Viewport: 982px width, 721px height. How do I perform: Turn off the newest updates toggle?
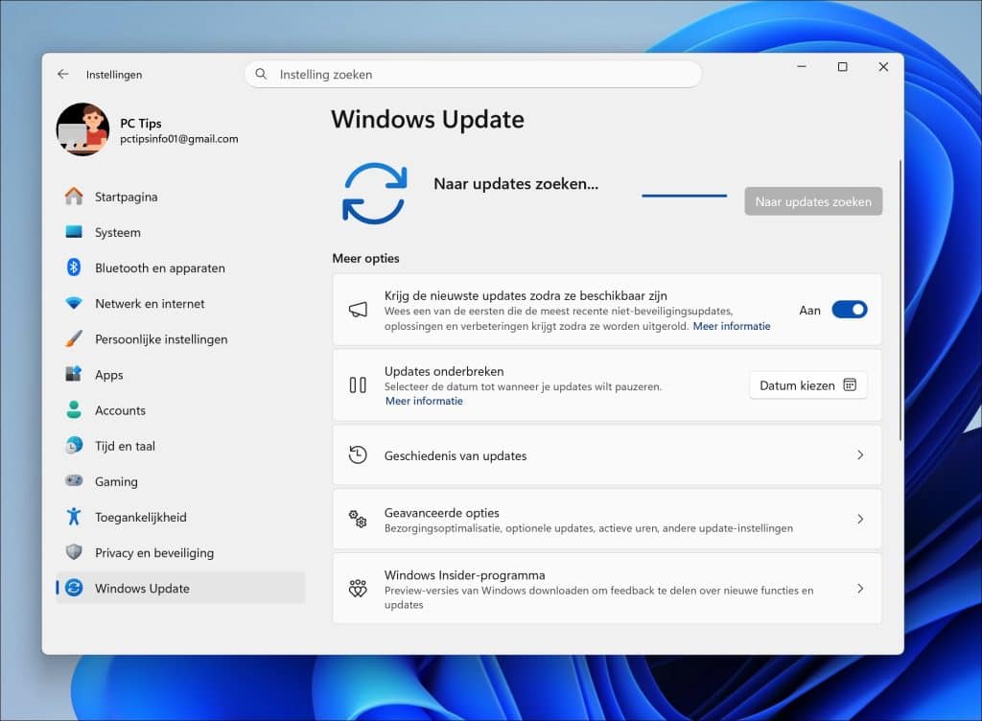coord(850,309)
